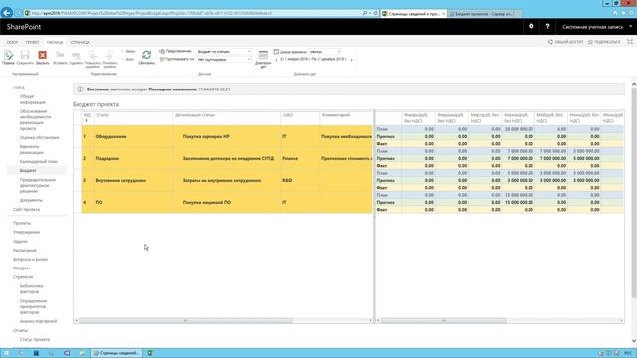637x358 pixels.
Task: Click the browser home icon
Action: (615, 13)
